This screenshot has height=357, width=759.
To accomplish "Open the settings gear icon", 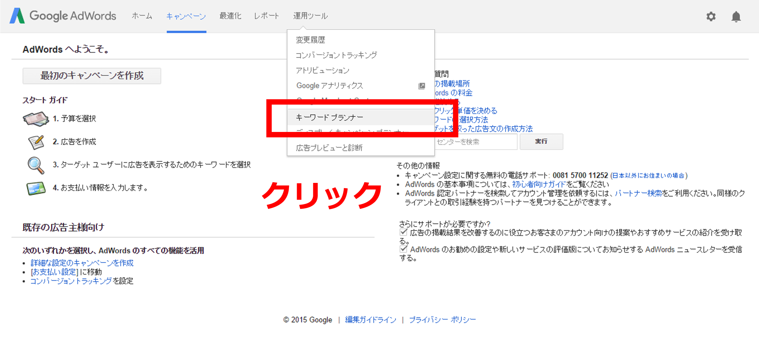I will click(711, 16).
